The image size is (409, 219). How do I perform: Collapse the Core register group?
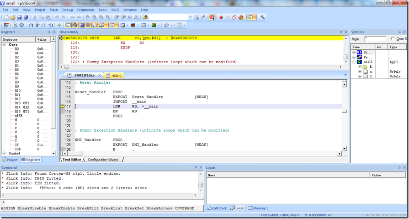point(4,45)
